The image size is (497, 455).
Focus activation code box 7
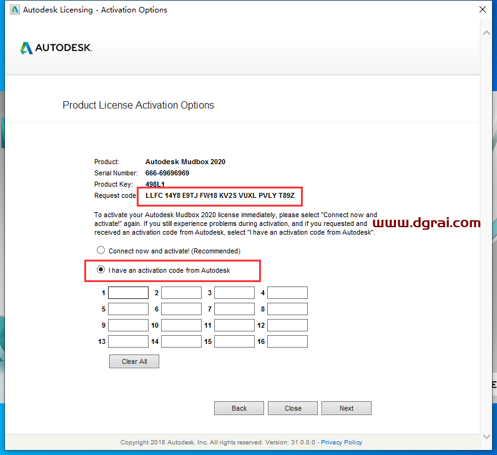[234, 309]
